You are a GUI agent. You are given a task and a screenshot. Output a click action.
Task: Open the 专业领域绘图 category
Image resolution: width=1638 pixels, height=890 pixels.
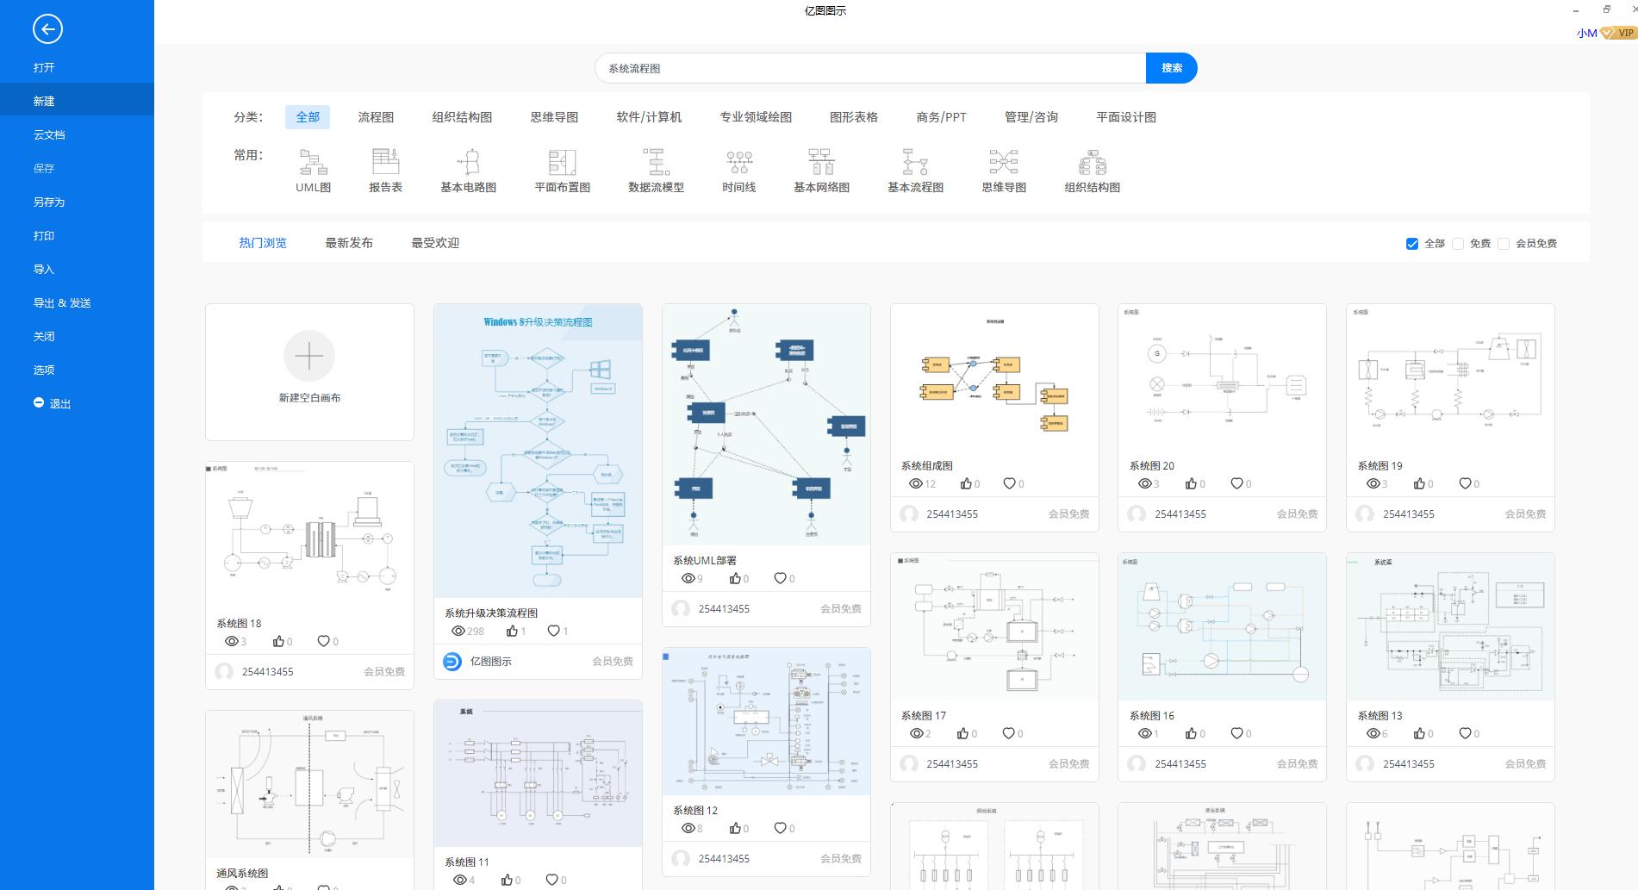pyautogui.click(x=754, y=116)
